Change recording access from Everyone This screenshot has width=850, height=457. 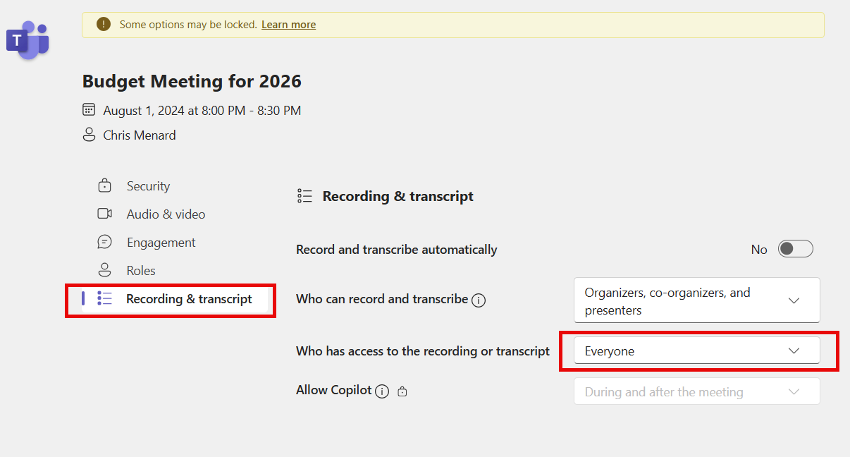(696, 351)
